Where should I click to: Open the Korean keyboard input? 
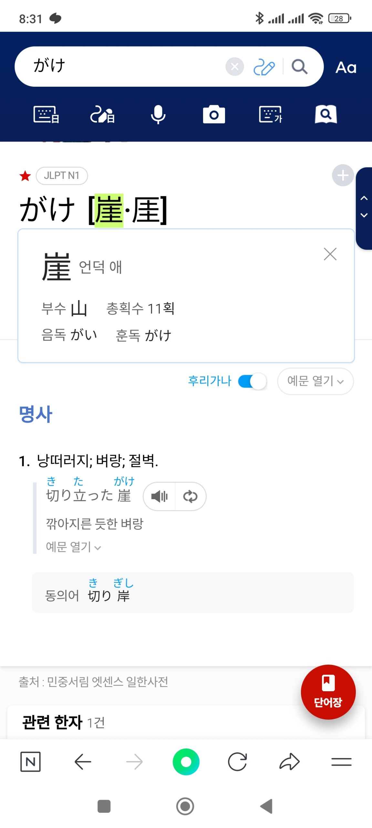click(270, 115)
